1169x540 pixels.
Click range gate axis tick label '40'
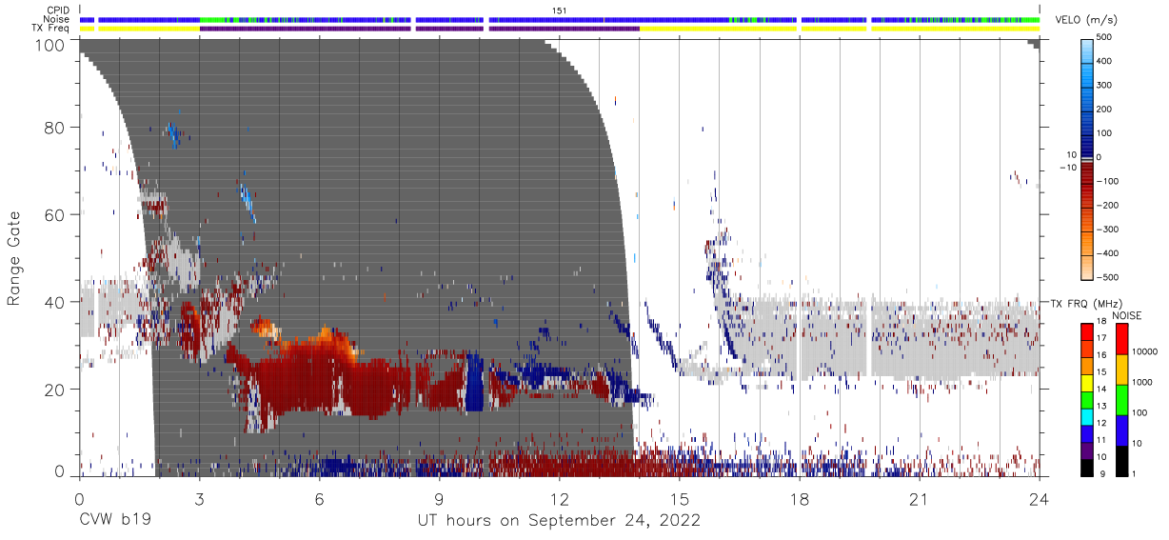[54, 302]
